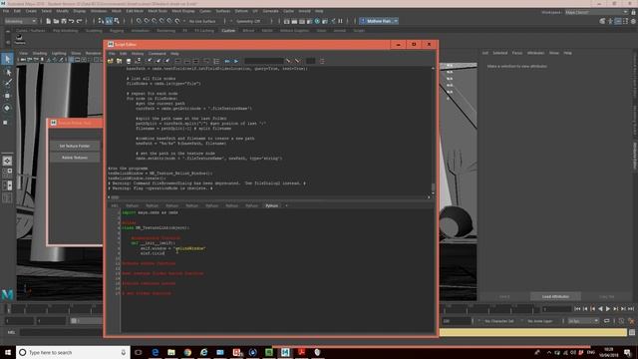Open the frames per second dropdown
Viewport: 638px width, 359px height.
583,321
